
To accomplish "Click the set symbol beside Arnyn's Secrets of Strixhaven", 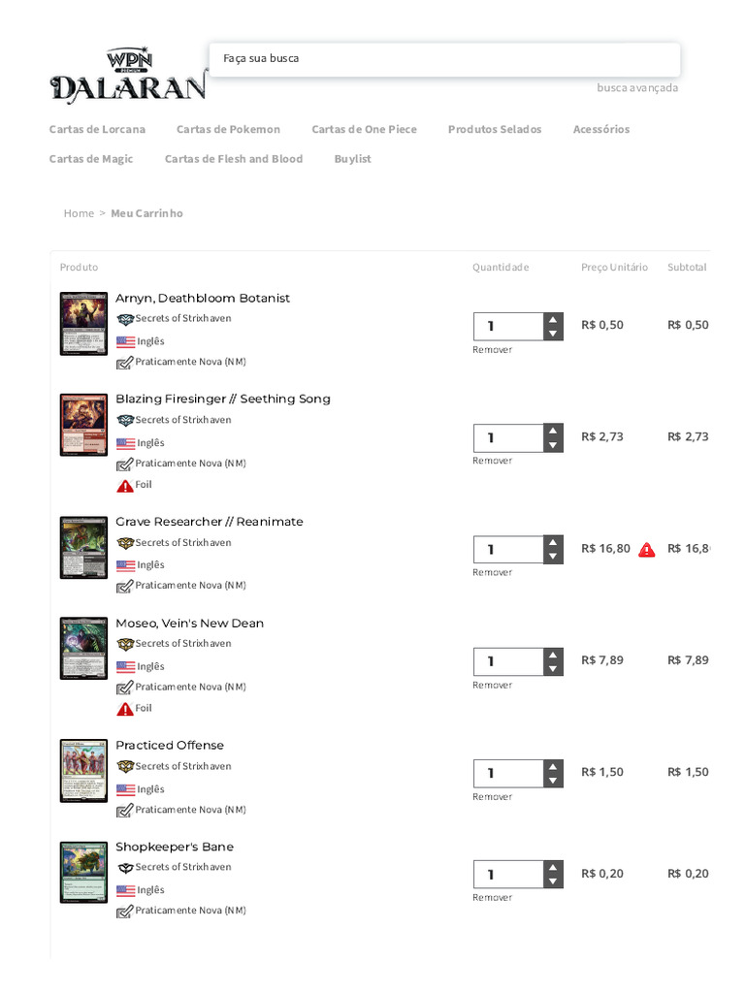I will (125, 319).
